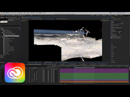Select the Rectangle shape tool
The width and height of the screenshot is (130, 97).
[x=12, y=15]
